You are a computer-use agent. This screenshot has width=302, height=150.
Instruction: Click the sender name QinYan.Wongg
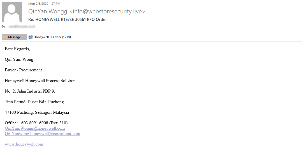(48, 12)
